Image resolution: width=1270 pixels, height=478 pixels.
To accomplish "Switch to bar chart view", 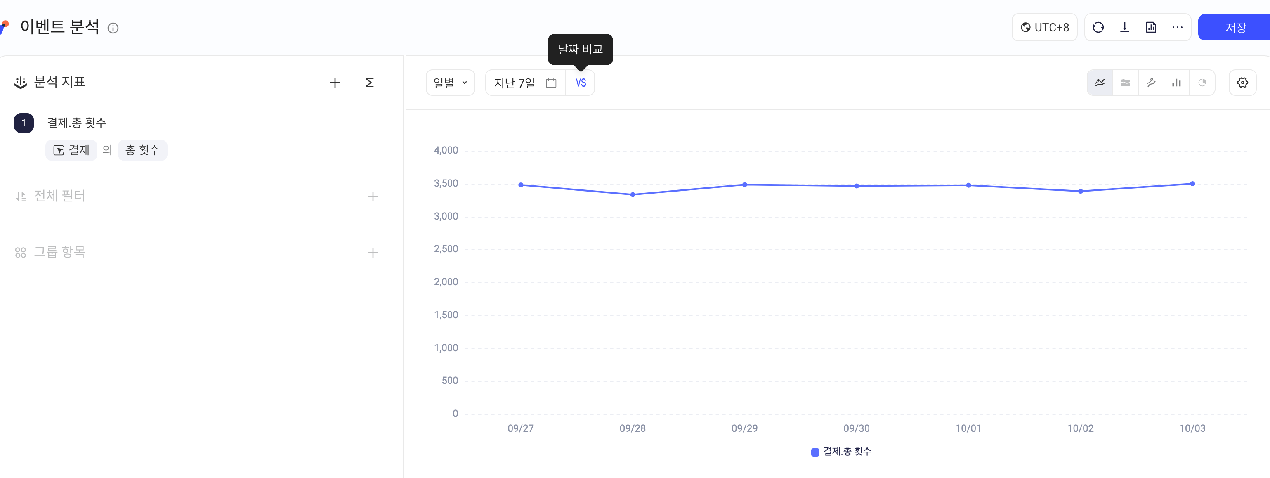I will (x=1177, y=83).
